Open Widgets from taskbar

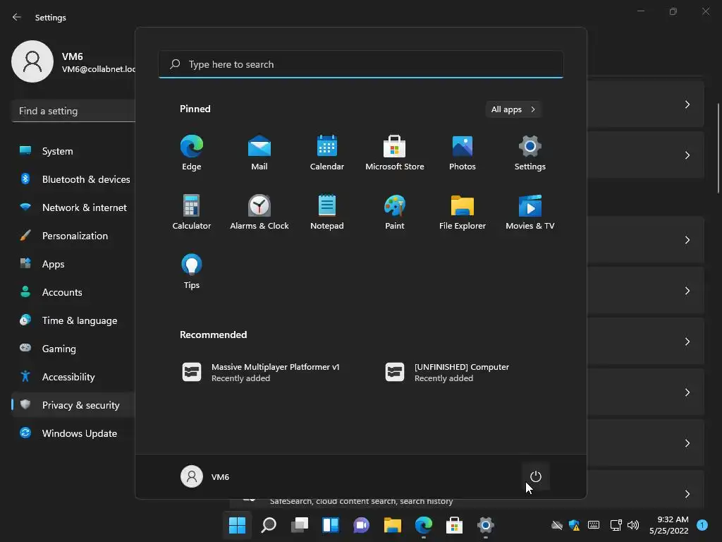331,525
